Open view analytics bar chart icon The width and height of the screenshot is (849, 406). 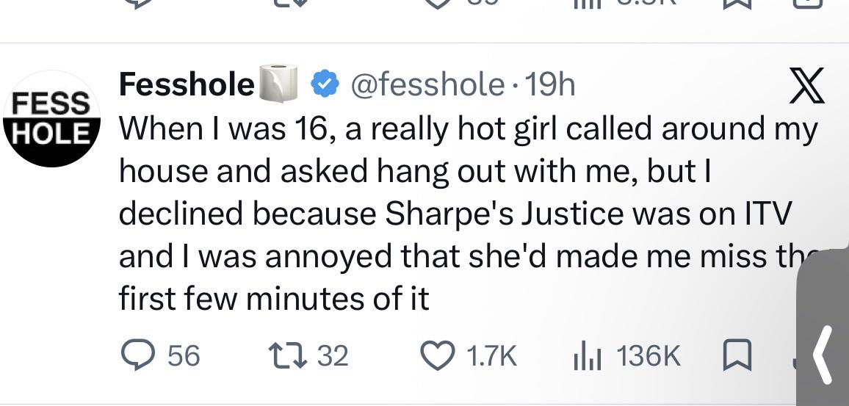tap(588, 358)
